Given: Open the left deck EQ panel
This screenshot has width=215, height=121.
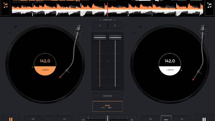Looking at the screenshot, I should [33, 119].
